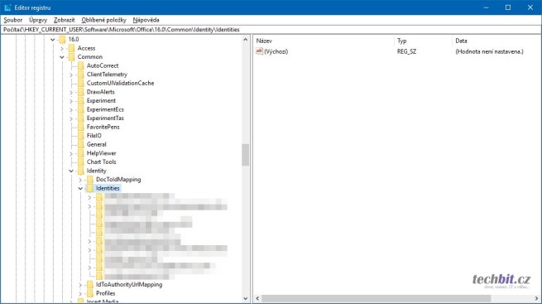Expand the DocToIdMapping node

point(80,180)
